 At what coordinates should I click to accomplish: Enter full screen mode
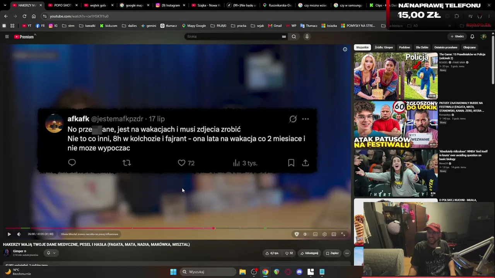click(x=343, y=234)
